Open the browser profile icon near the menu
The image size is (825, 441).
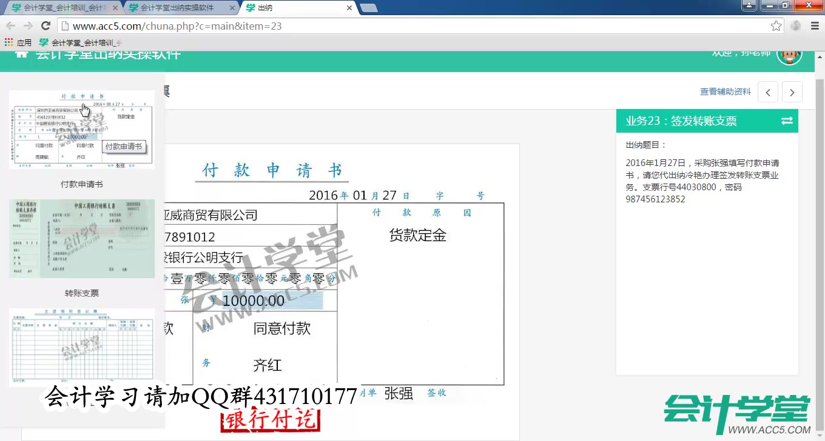point(795,26)
